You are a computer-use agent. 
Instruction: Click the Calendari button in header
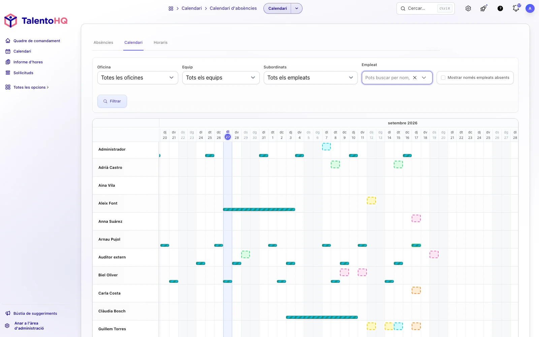pos(278,8)
